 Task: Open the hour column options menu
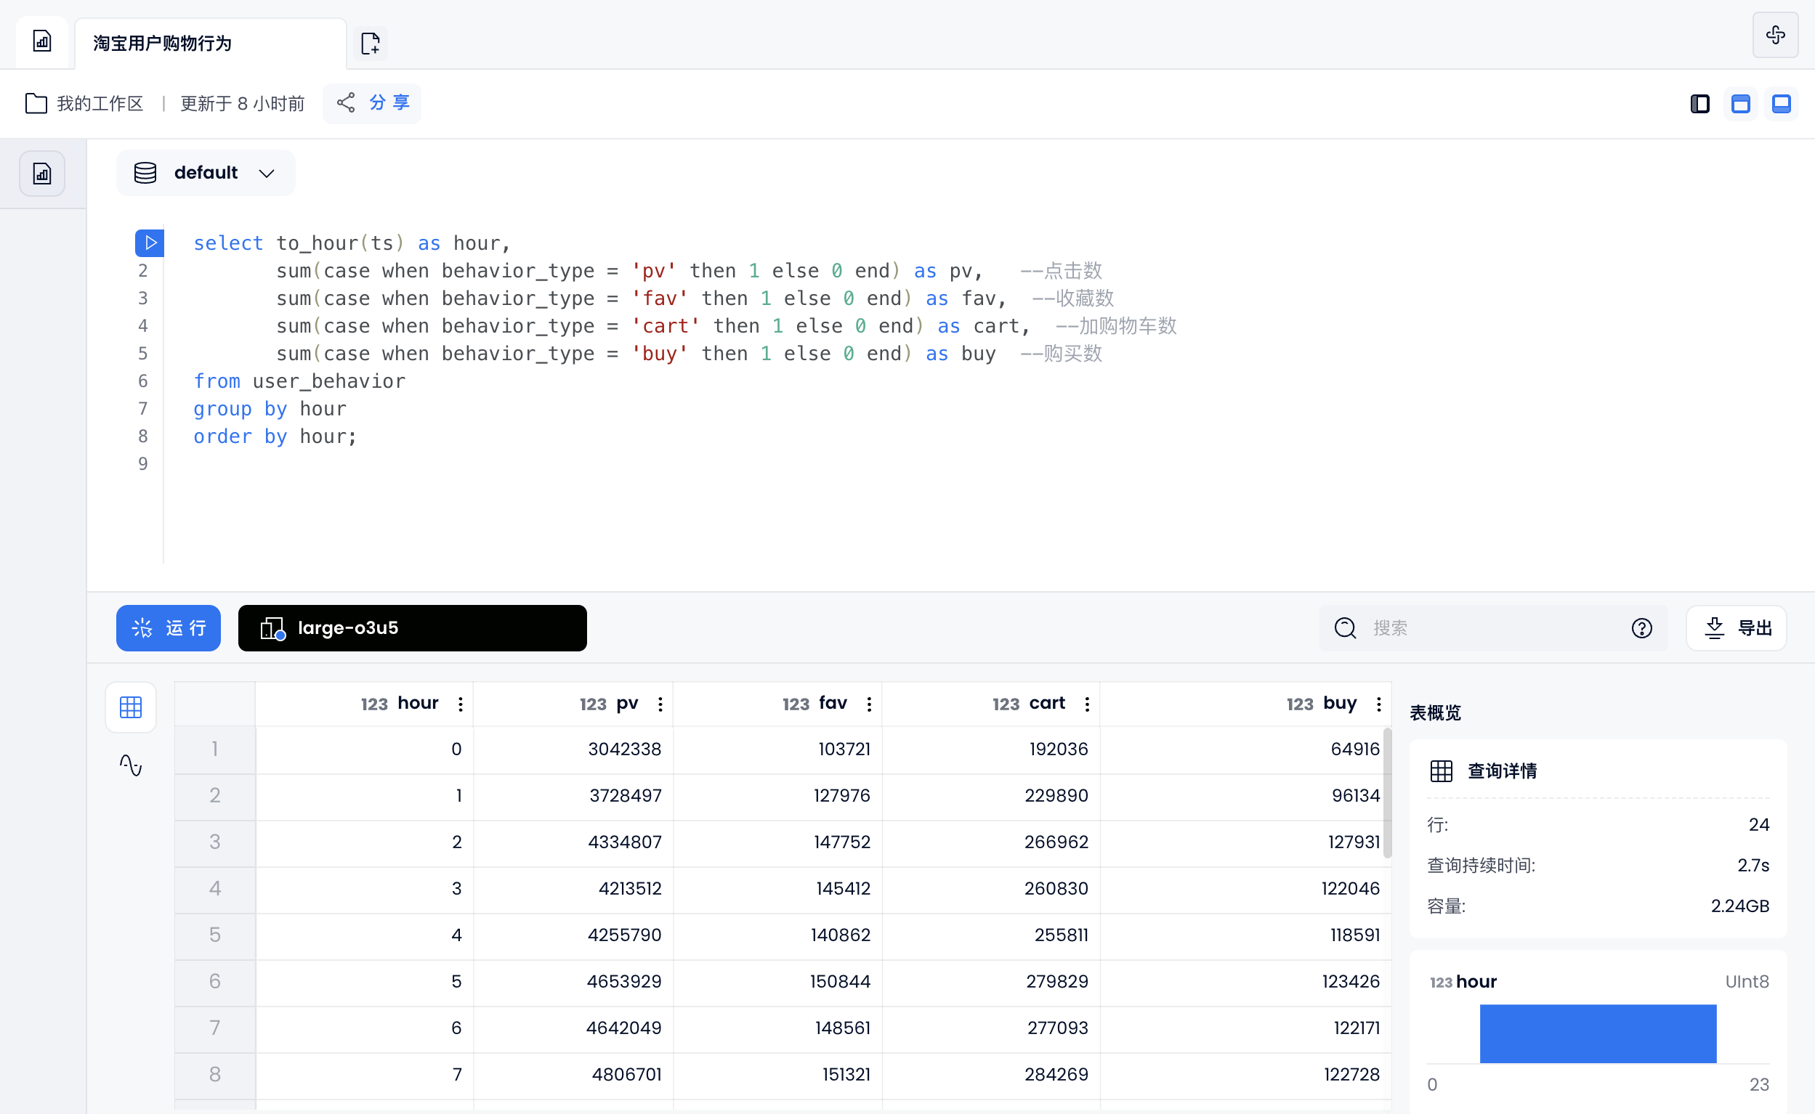461,704
